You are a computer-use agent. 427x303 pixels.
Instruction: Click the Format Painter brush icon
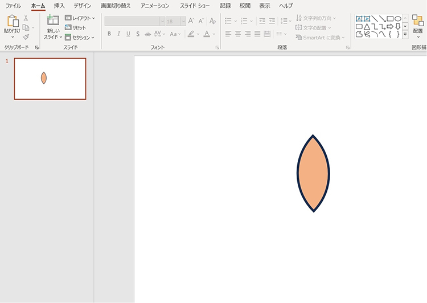point(26,36)
